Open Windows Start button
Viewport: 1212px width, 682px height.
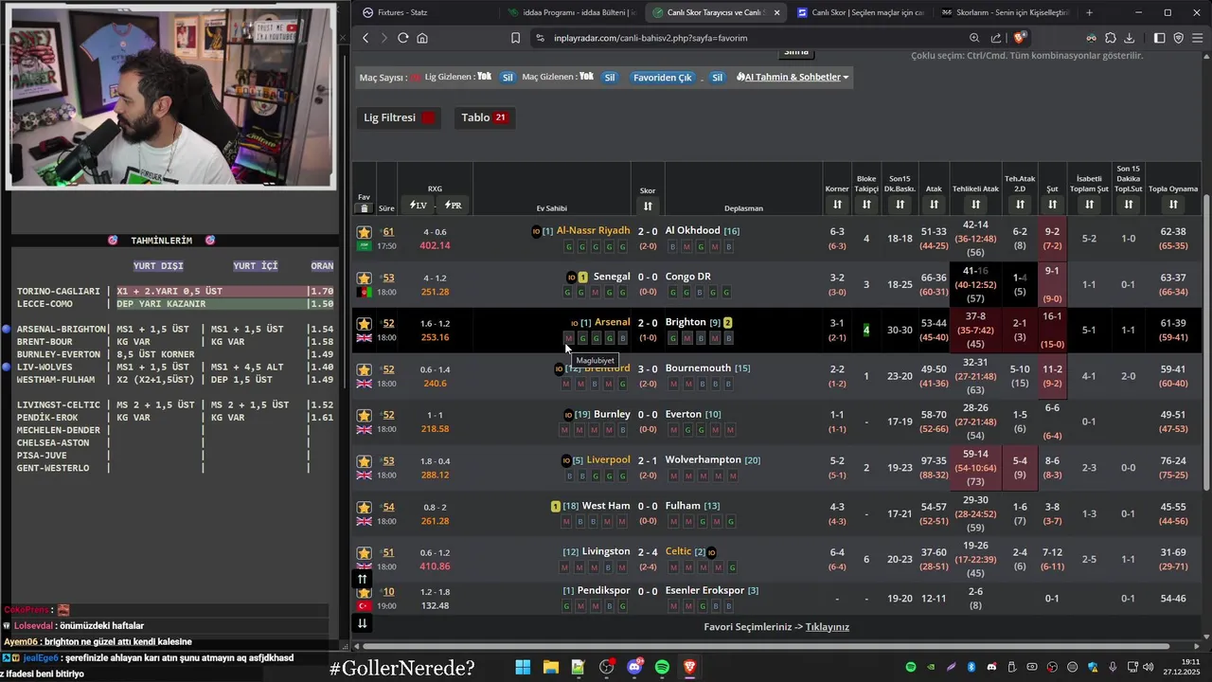click(x=523, y=667)
